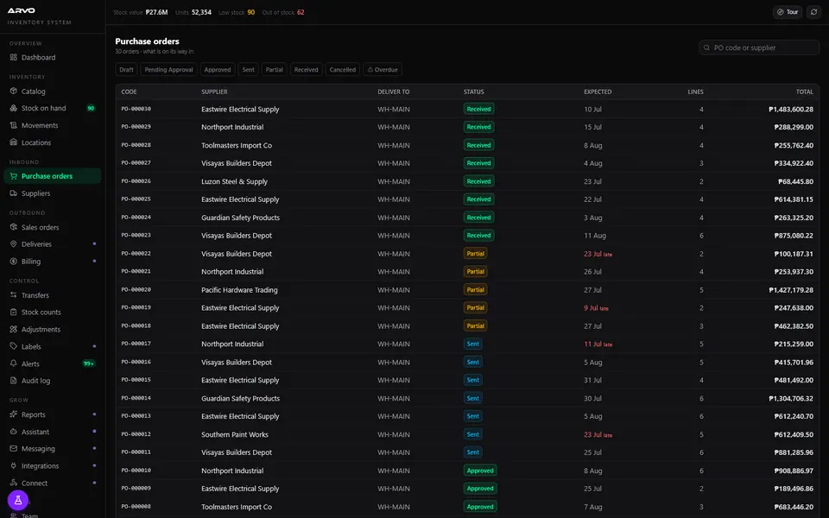Click the ARVO logo
This screenshot has height=518, width=829.
(22, 10)
